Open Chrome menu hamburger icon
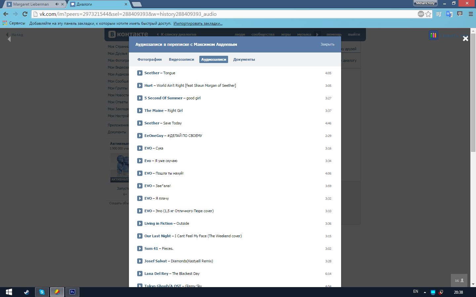Viewport: 476px width, 297px height. pyautogui.click(x=471, y=14)
